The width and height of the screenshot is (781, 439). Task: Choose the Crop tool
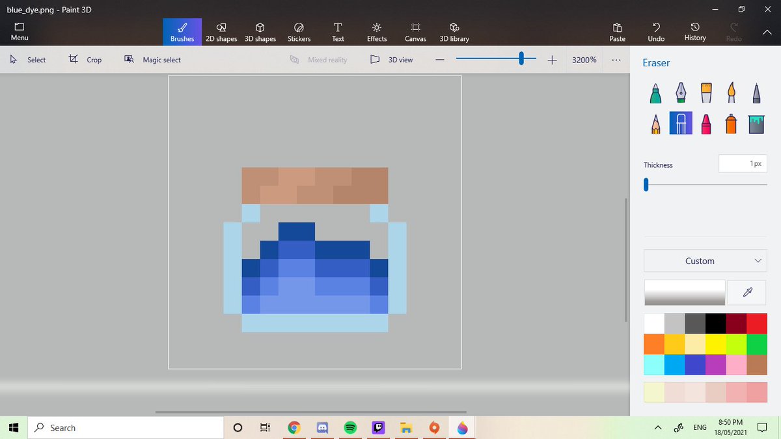tap(85, 60)
